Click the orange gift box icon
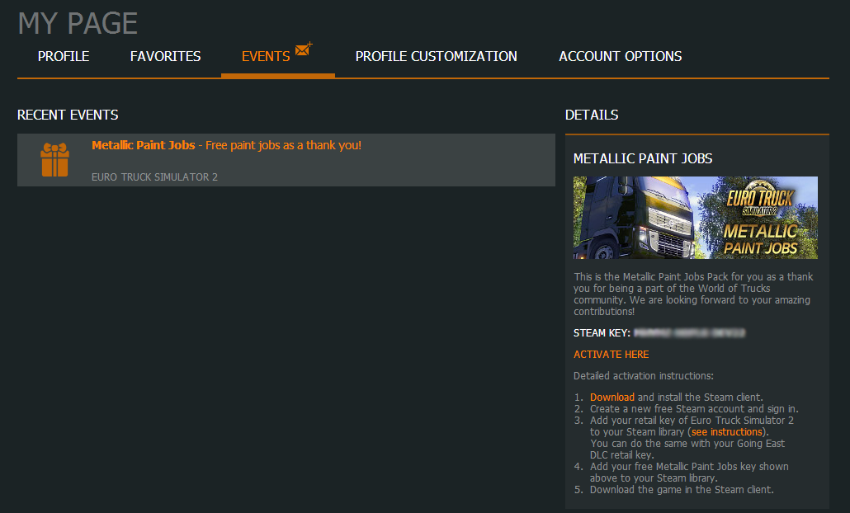850x513 pixels. pyautogui.click(x=54, y=160)
